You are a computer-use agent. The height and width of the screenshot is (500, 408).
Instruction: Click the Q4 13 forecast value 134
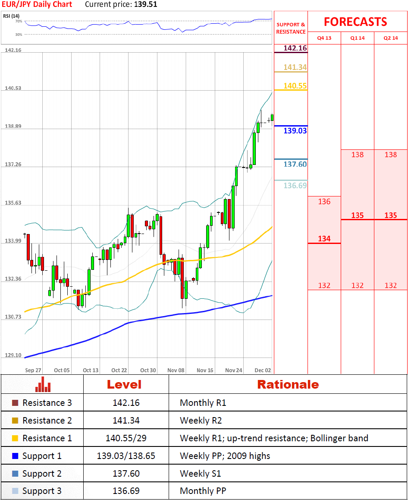coord(324,239)
